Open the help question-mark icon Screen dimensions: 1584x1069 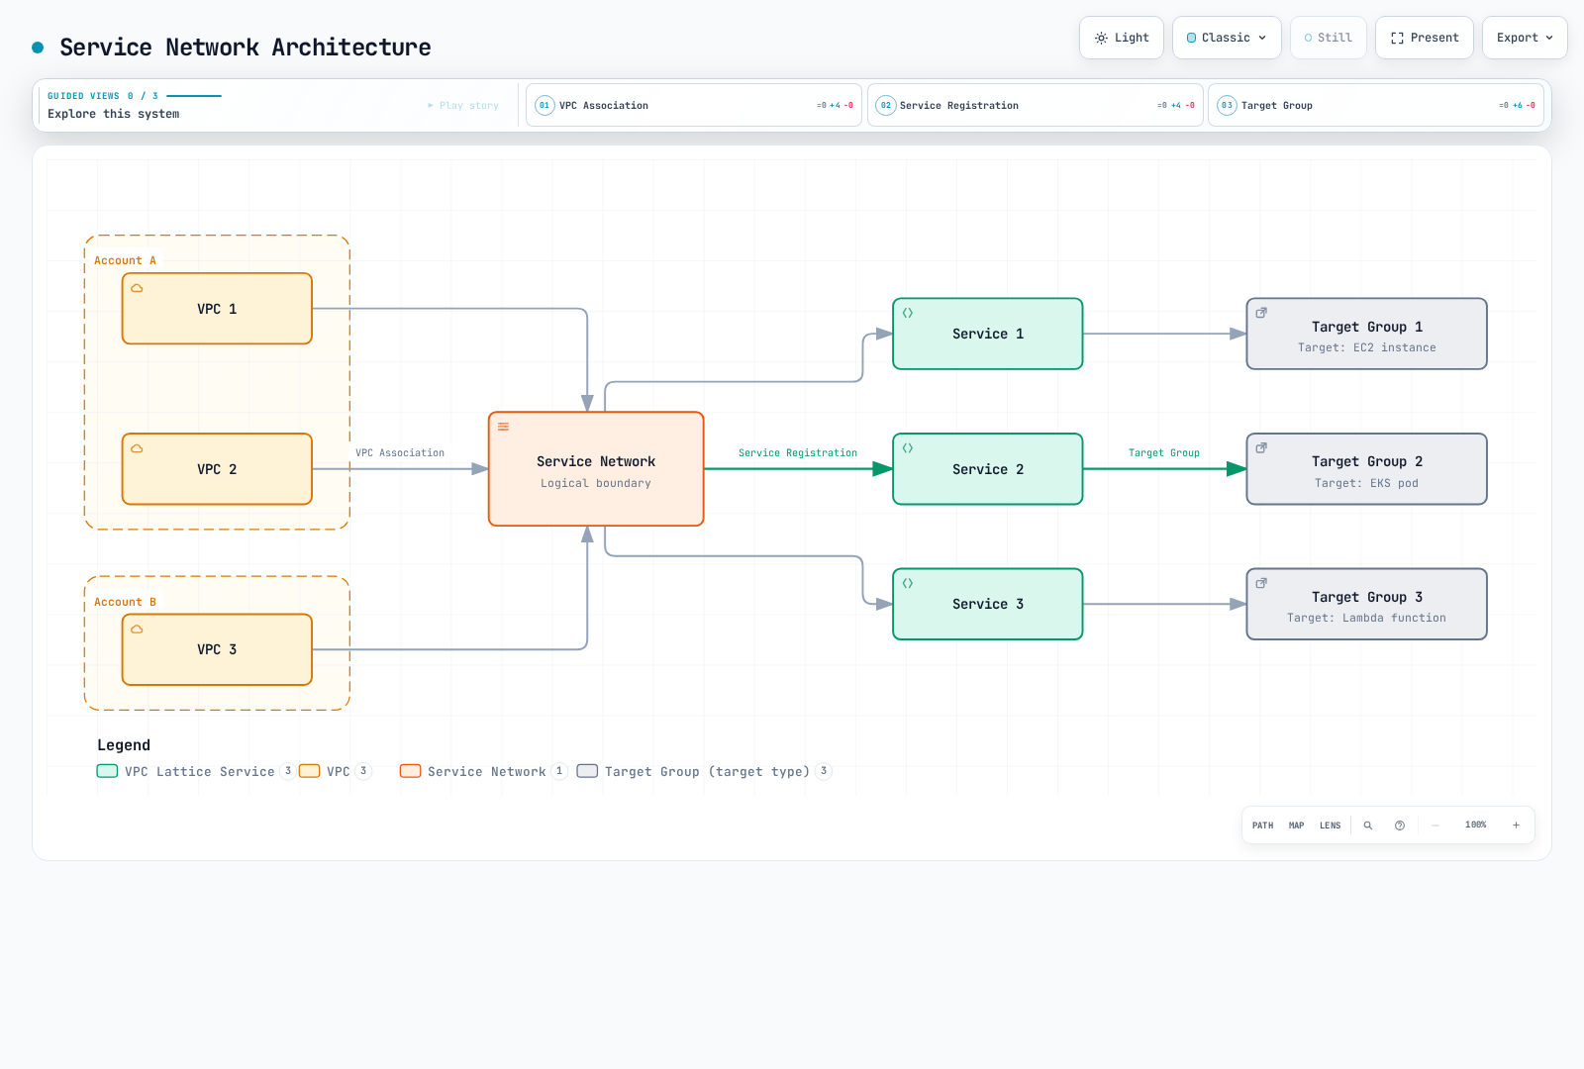point(1400,826)
